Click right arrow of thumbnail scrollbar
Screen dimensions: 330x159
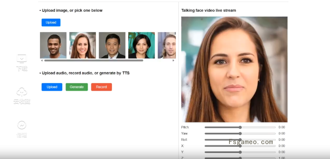[173, 61]
